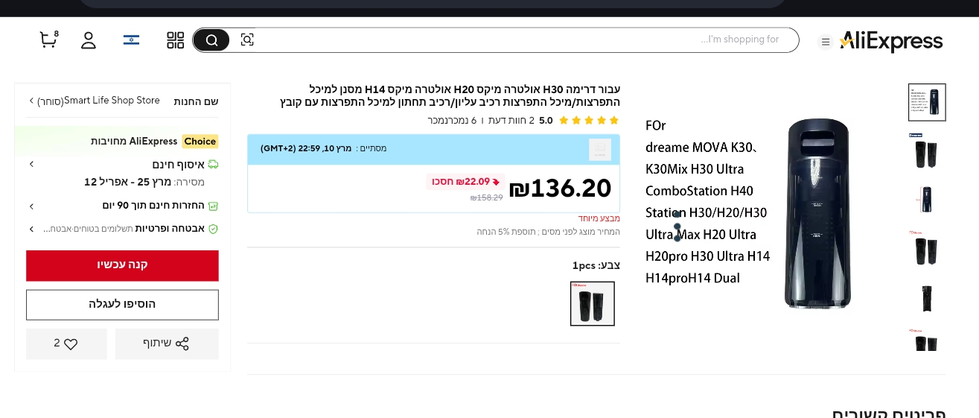Click the 6 נמכרנמכר sold count text
The height and width of the screenshot is (418, 979).
452,120
